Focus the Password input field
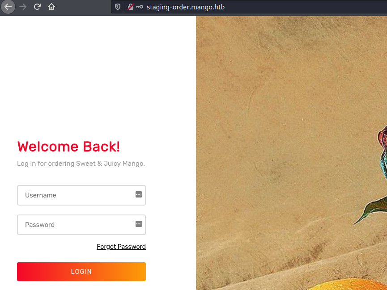387x290 pixels. 81,225
